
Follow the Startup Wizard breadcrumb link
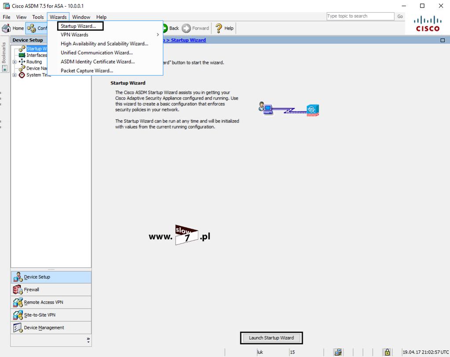pos(188,40)
